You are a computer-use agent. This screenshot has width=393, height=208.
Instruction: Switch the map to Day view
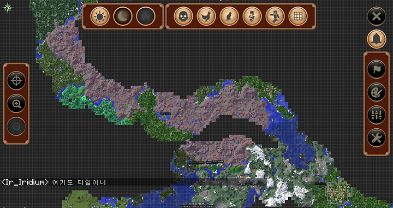coord(100,16)
